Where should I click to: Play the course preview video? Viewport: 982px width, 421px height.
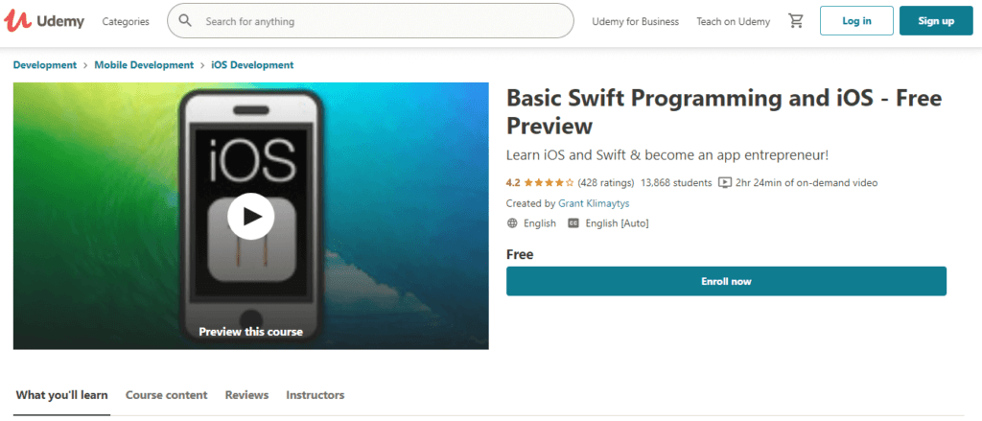coord(250,216)
